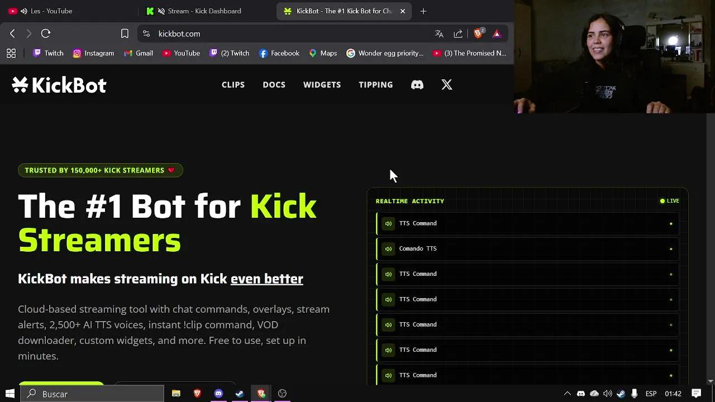The image size is (715, 402).
Task: Open The Promised N... bookmark
Action: (x=469, y=53)
